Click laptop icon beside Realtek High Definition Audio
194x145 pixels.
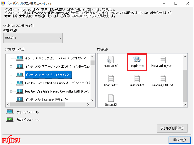click(20, 83)
